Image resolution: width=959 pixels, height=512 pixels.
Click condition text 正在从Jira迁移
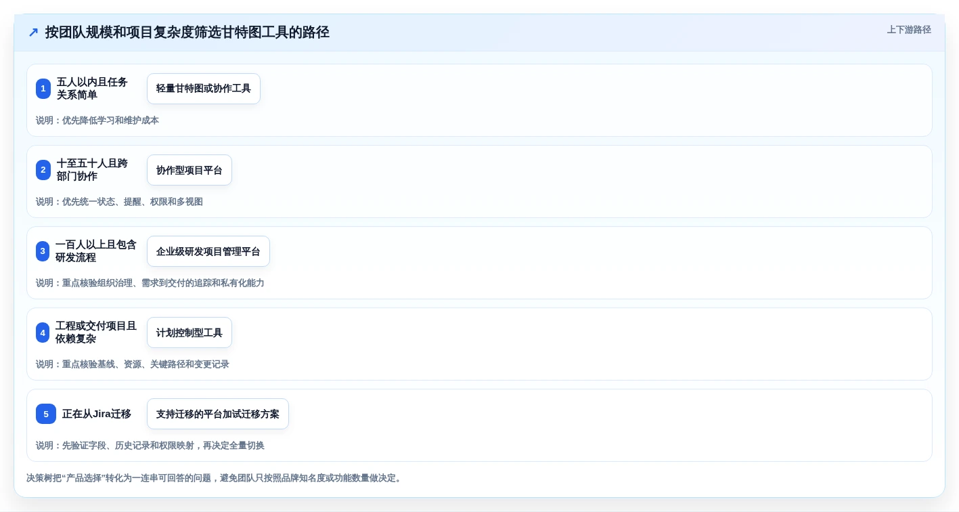point(97,414)
